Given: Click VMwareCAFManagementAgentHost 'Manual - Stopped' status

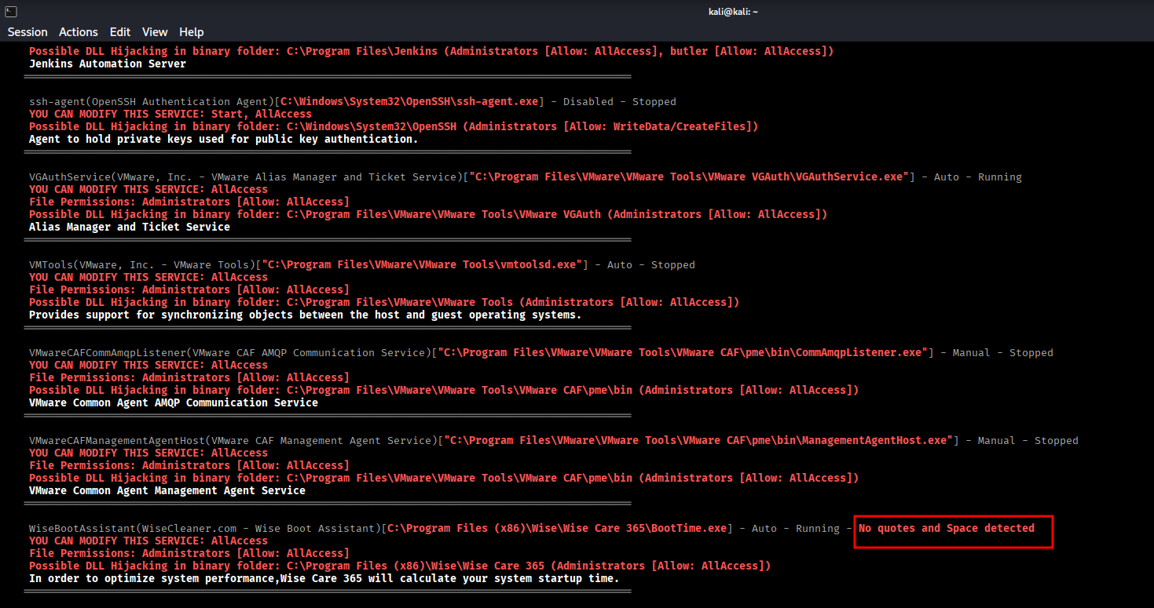Looking at the screenshot, I should [x=1028, y=440].
